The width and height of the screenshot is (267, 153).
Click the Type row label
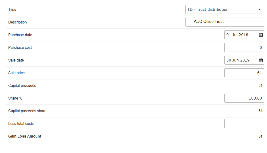(12, 10)
